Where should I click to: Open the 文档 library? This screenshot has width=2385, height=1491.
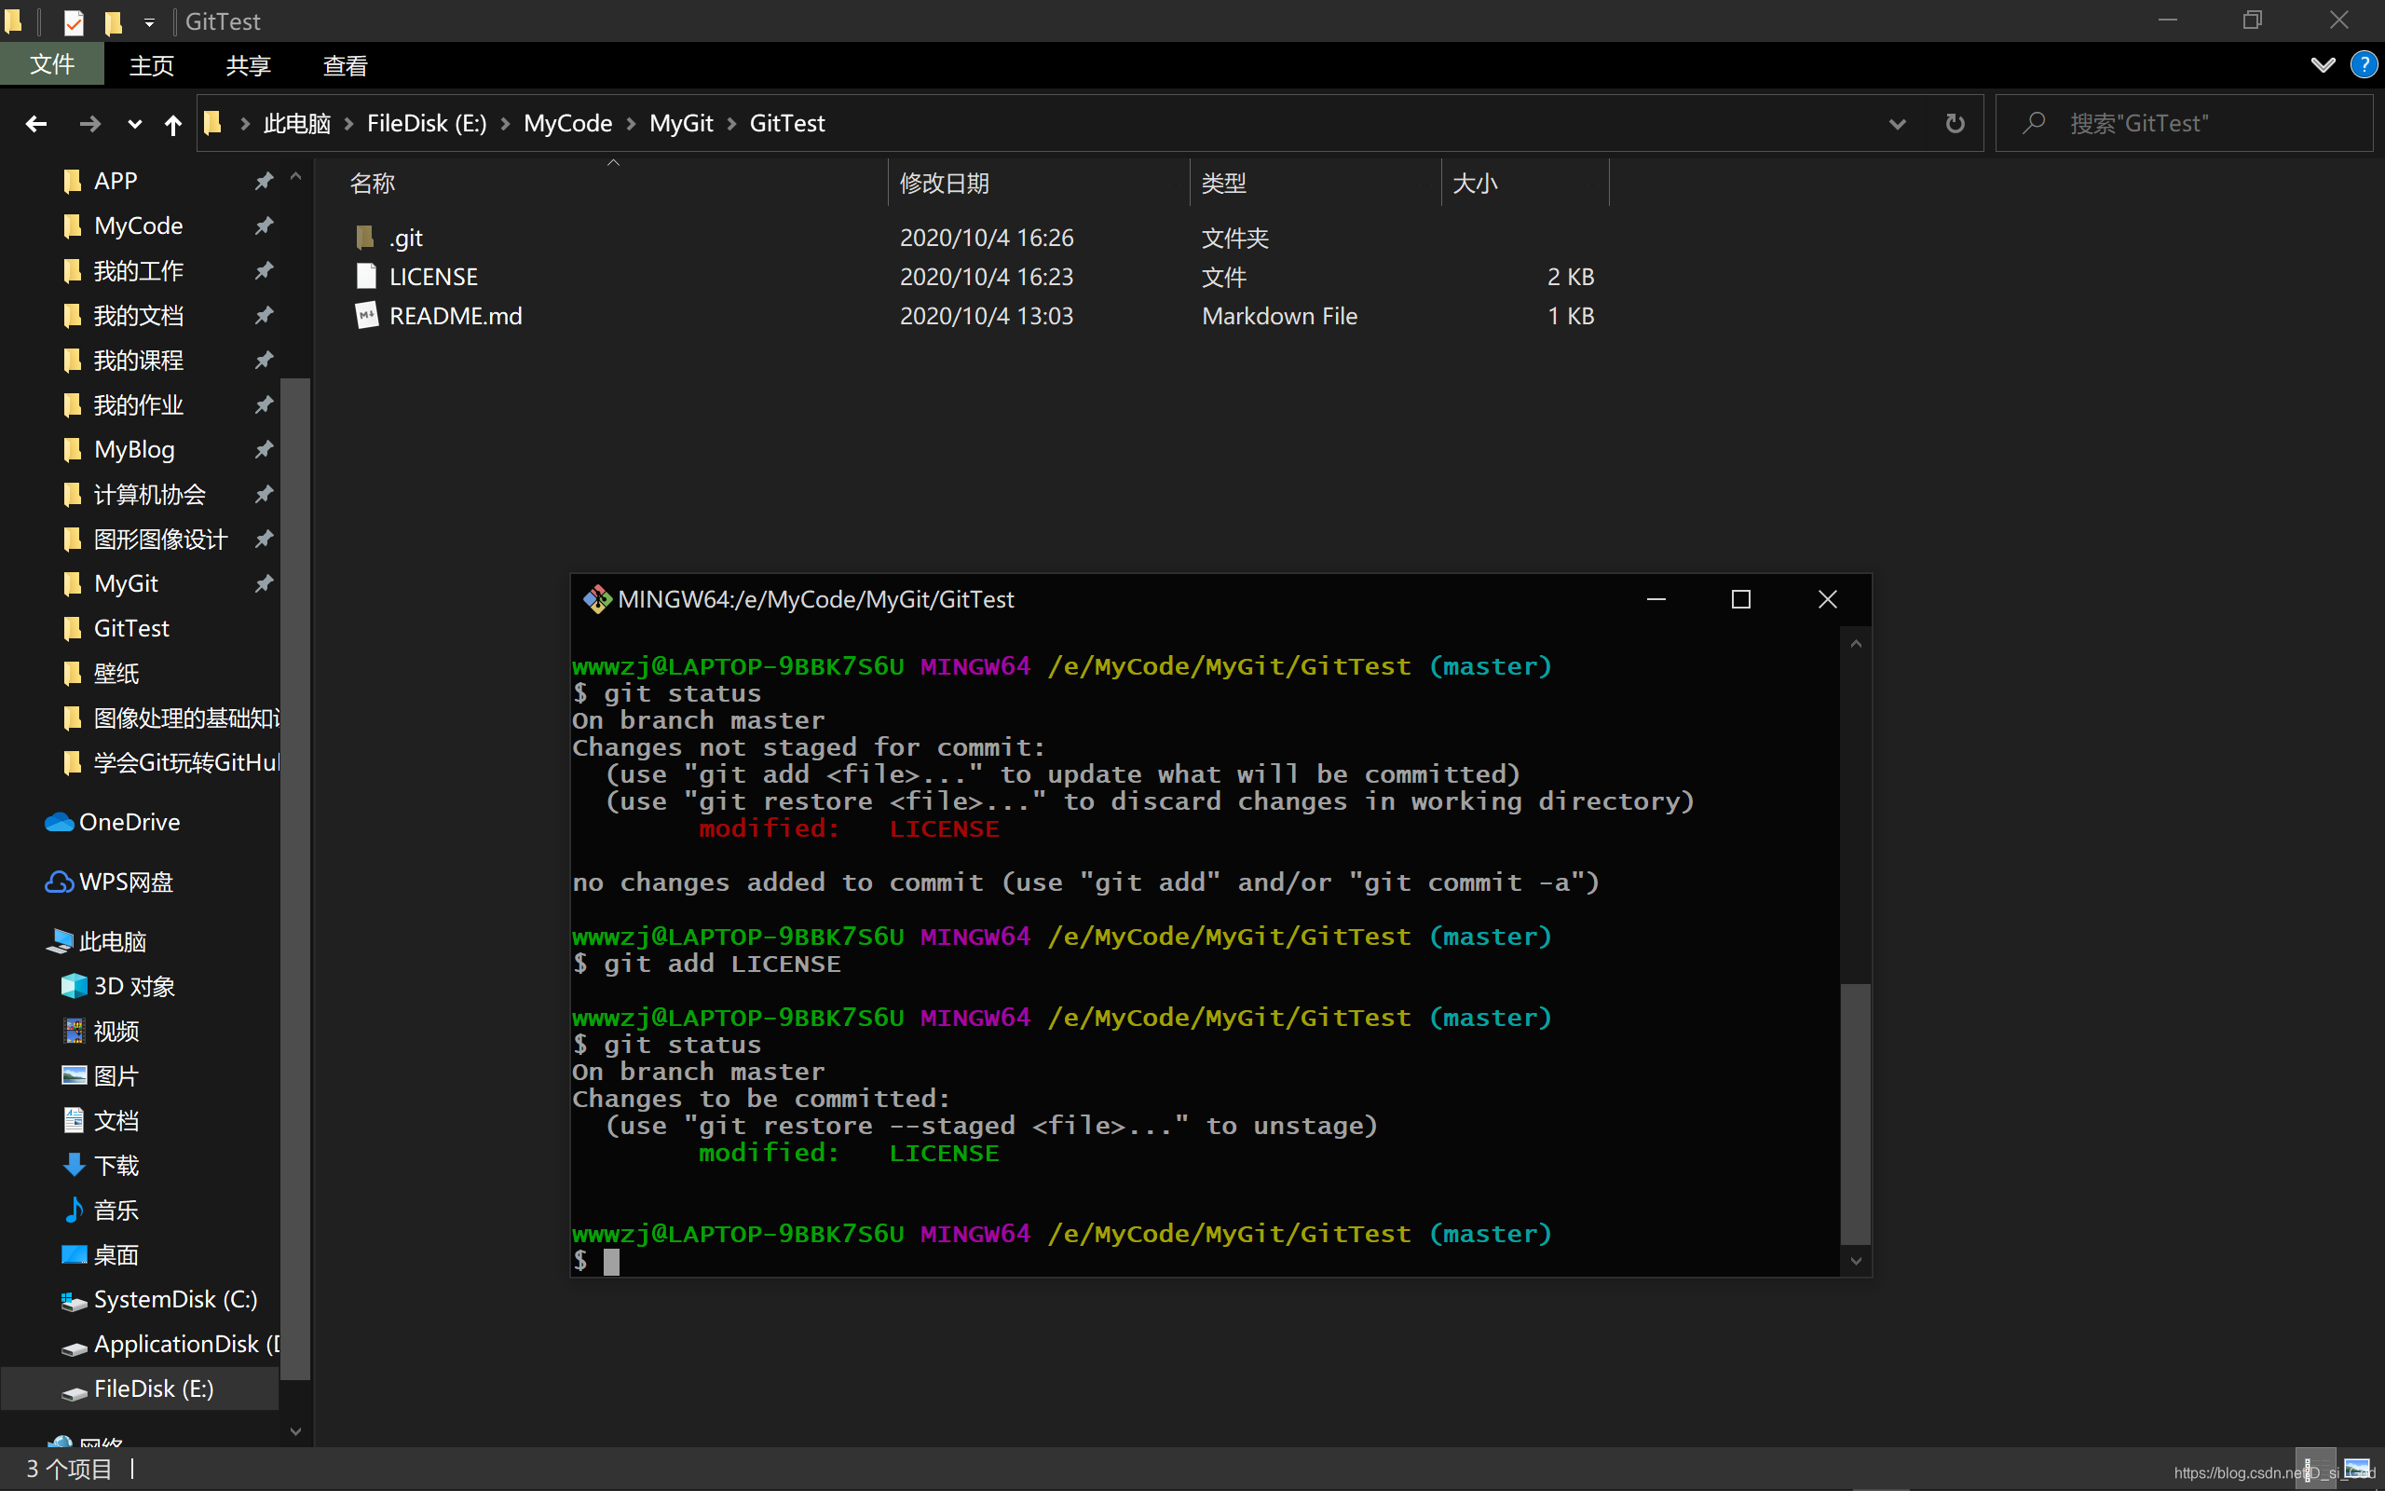(x=101, y=1120)
